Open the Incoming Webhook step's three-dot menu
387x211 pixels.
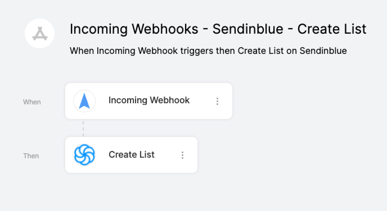[217, 101]
